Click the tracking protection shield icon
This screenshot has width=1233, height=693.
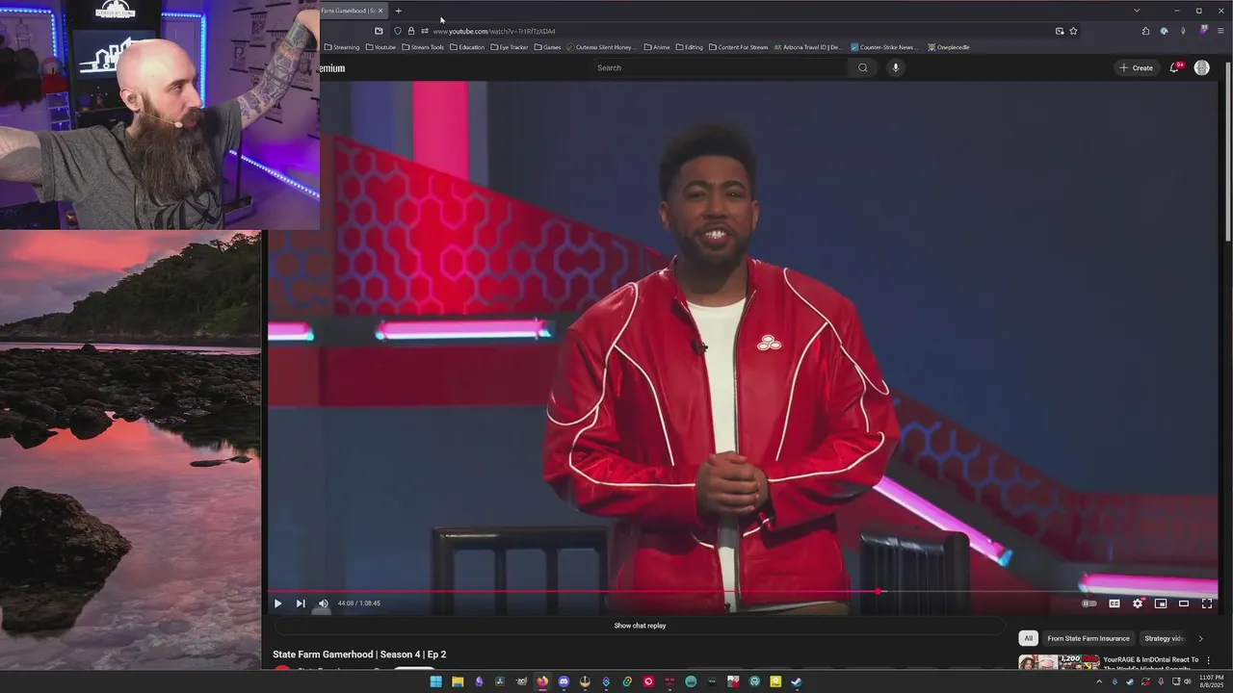(398, 31)
